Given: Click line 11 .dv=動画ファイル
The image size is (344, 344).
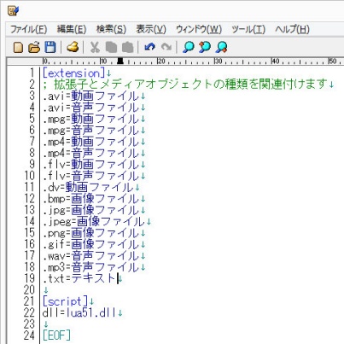Looking at the screenshot, I should click(88, 187).
